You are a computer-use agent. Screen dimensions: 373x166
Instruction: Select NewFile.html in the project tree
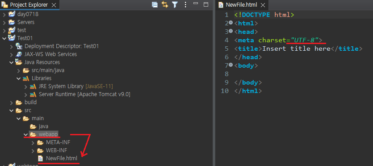point(62,158)
